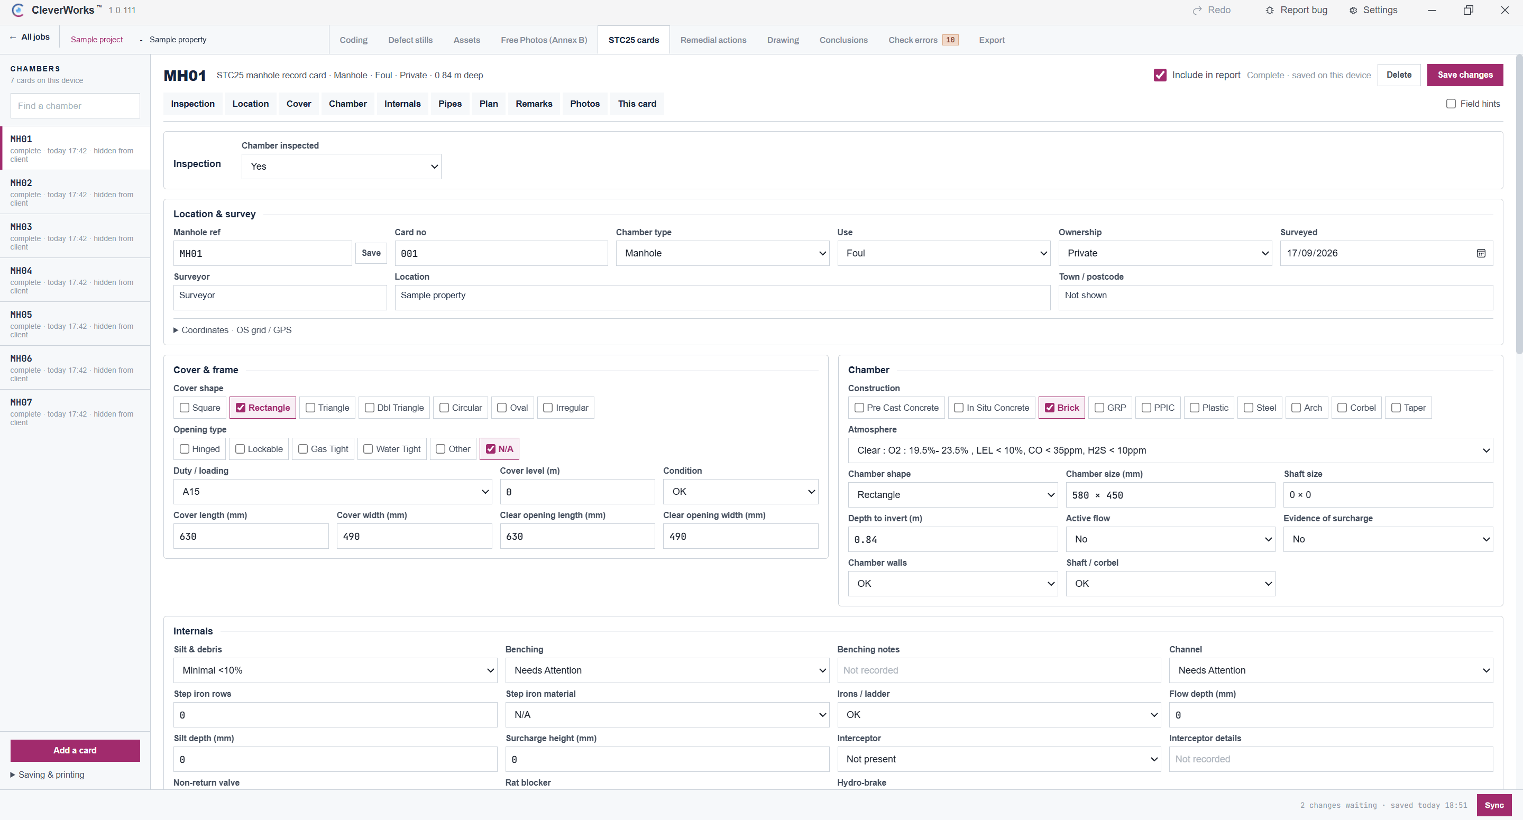Open the Remedial actions tab
This screenshot has height=820, width=1523.
click(713, 40)
